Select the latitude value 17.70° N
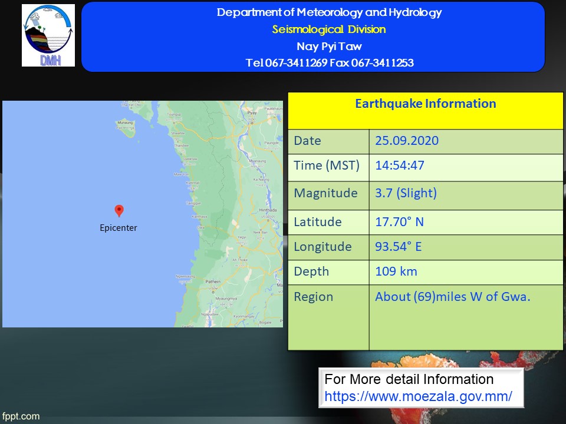Viewport: 566px width, 424px height. tap(399, 222)
